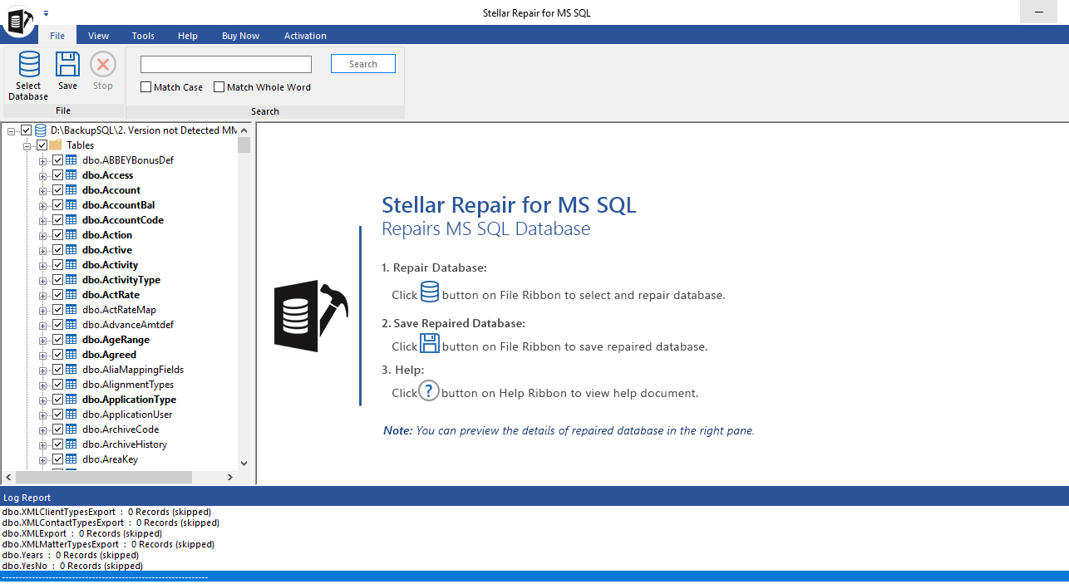Click table icon next to dbo.AccountCode

click(x=71, y=220)
